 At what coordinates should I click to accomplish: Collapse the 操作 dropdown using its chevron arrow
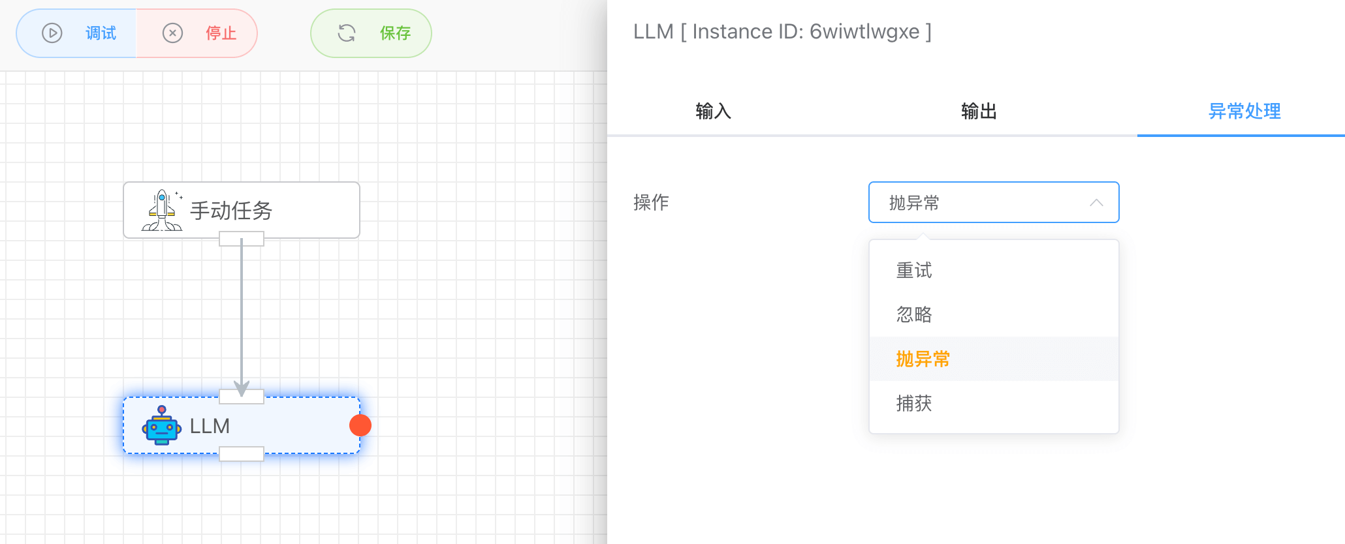click(x=1096, y=203)
